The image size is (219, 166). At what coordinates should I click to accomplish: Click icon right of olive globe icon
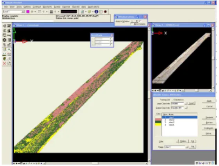point(9,59)
